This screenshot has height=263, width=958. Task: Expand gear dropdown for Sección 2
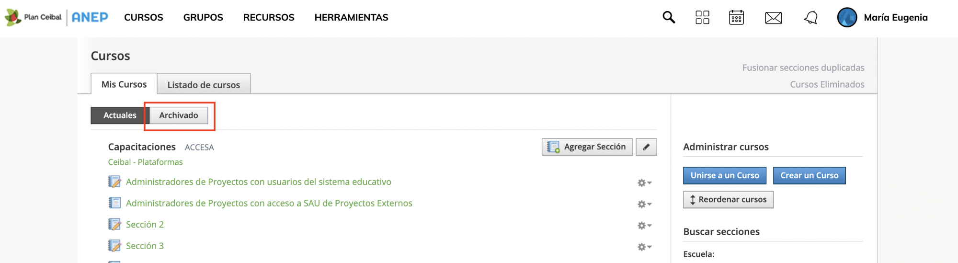tap(644, 225)
